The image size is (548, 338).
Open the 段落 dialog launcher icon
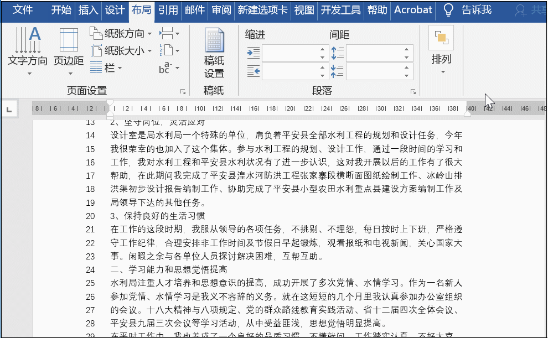(413, 91)
